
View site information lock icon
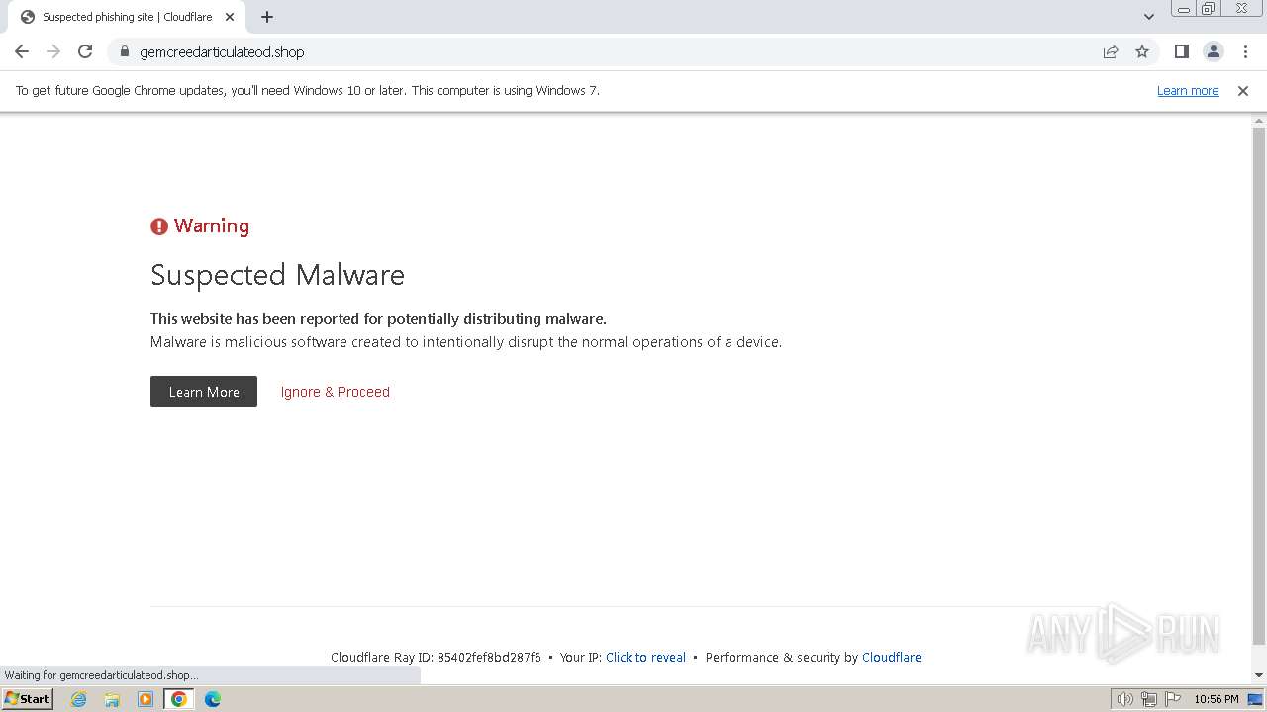(124, 51)
